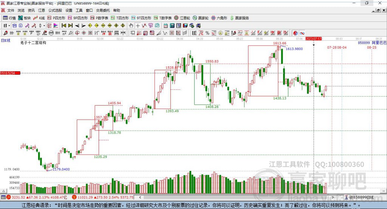Screen dimensions: 387x209
Task: Click the 深 index status showing 11021.29
Action: coord(103,197)
